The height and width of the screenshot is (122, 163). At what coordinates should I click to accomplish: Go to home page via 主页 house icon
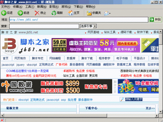pyautogui.click(x=71, y=13)
